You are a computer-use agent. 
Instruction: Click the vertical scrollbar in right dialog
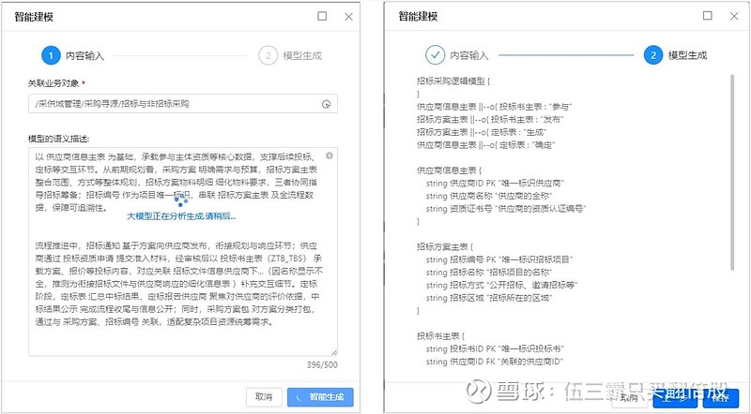(x=732, y=172)
